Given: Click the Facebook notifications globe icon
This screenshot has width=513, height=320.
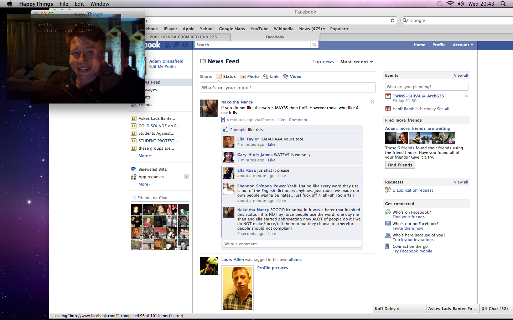Looking at the screenshot, I should pyautogui.click(x=185, y=45).
